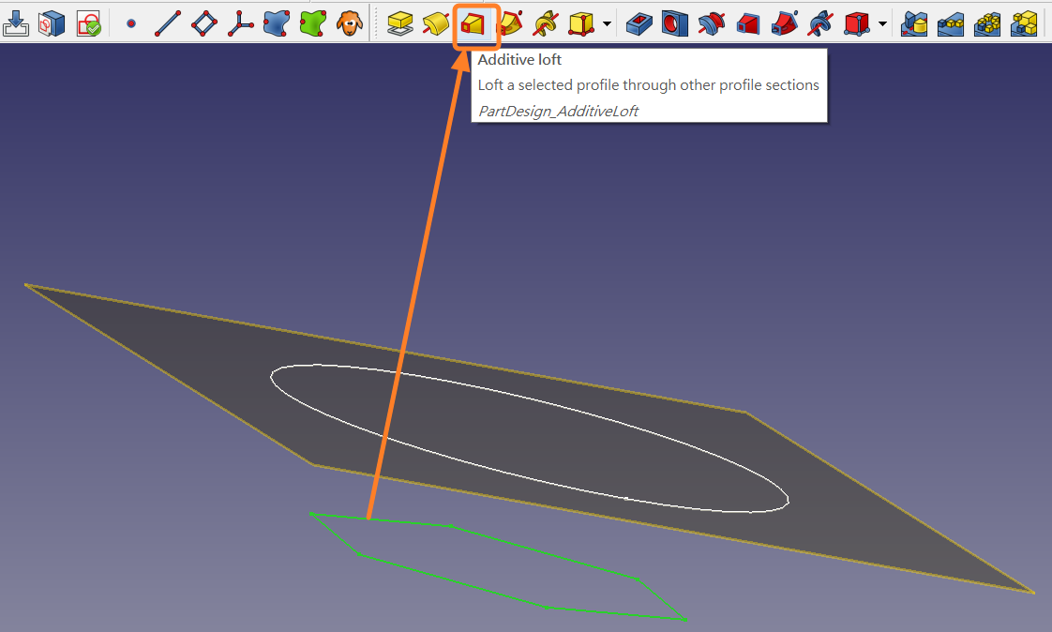Select the Subtractive helix tool

(820, 24)
